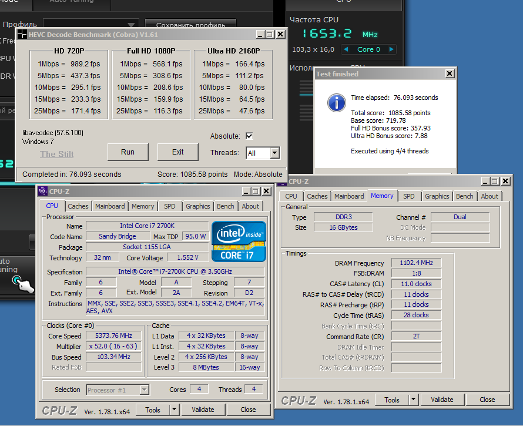Click Tools button in left CPU-Z window
The width and height of the screenshot is (523, 426).
click(153, 410)
